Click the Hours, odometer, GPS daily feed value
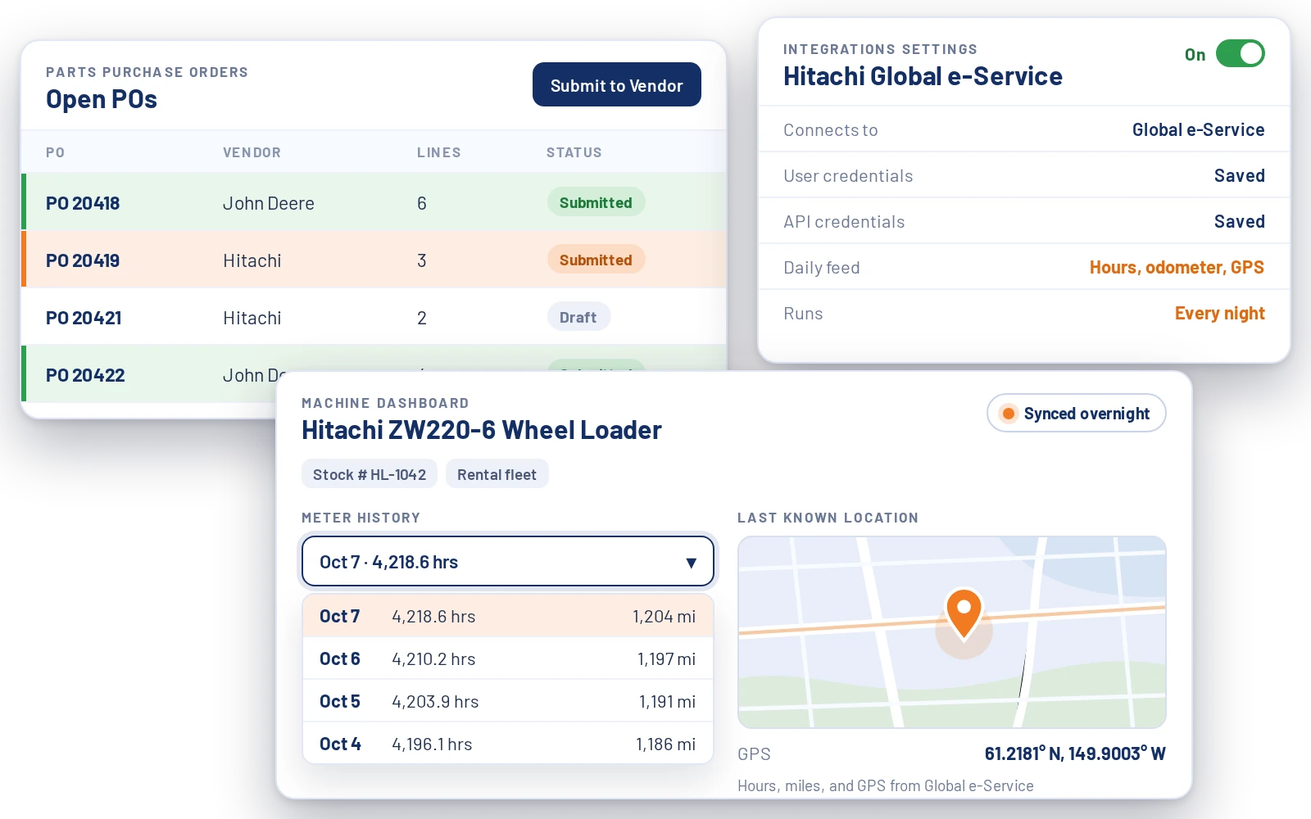Viewport: 1311px width, 819px height. coord(1177,267)
